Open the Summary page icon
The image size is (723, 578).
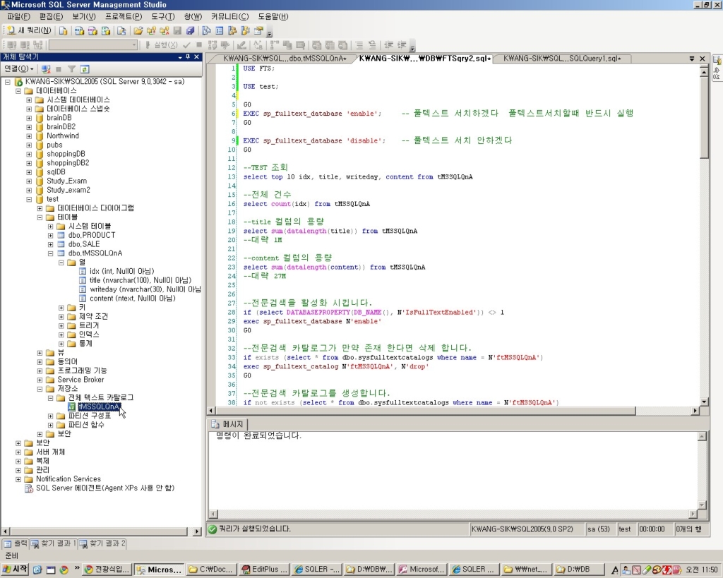point(220,31)
